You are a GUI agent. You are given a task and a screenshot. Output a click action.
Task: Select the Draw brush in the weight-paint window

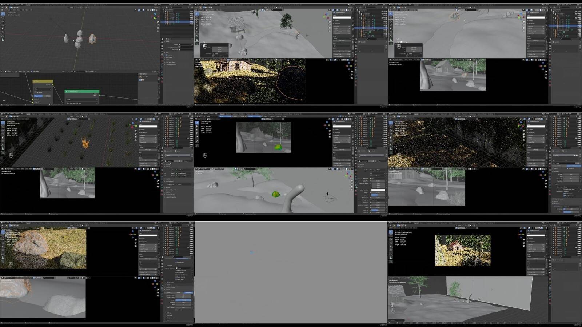[197, 123]
